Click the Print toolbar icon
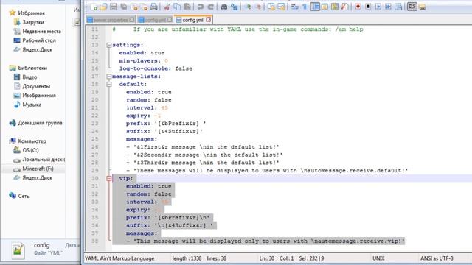The image size is (472, 265). (153, 7)
